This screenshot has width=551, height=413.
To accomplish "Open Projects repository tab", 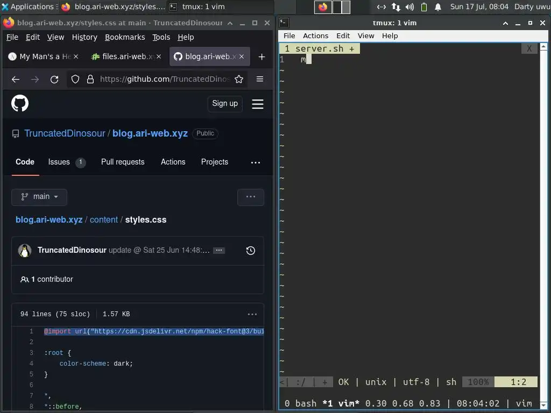I will (214, 162).
